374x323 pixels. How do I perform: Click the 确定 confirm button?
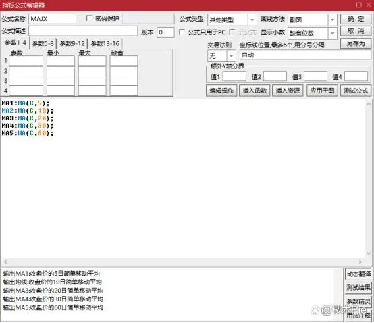point(356,19)
